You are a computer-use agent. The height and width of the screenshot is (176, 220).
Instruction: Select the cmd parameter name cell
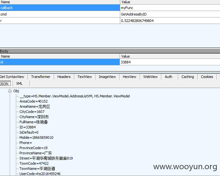[60, 14]
